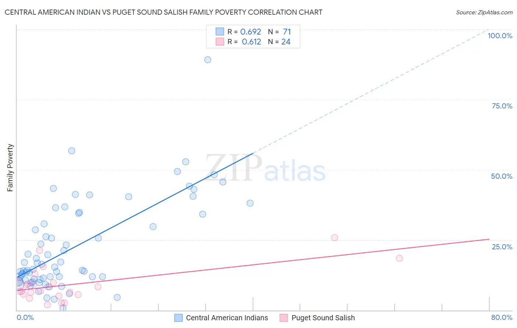The image size is (517, 328).
Task: Click the rightmost pink data point
Action: (399, 258)
